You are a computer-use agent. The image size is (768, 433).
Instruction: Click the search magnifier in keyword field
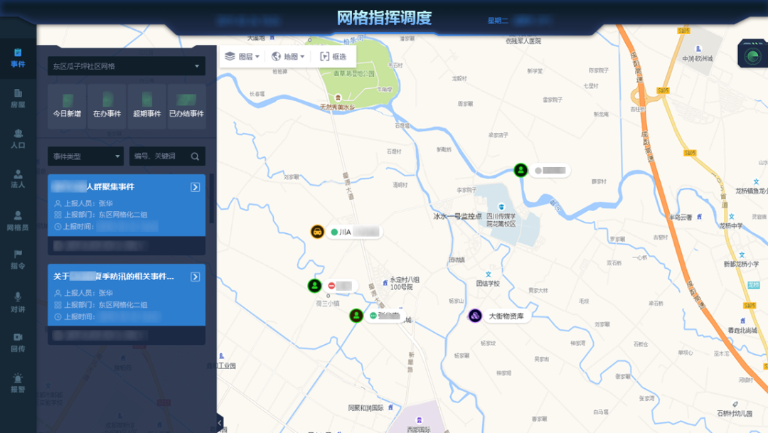[195, 156]
